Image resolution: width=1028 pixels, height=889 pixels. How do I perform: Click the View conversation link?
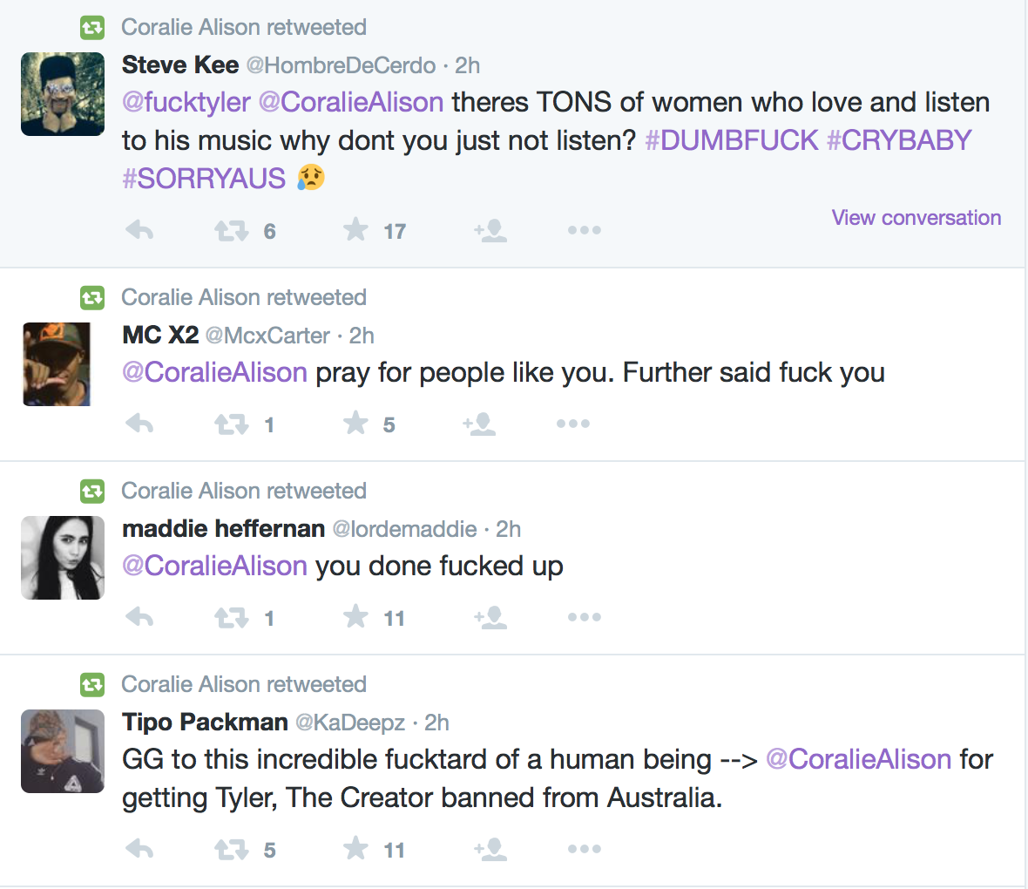(x=916, y=218)
